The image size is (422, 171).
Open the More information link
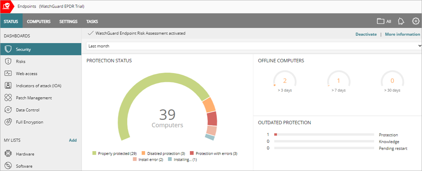(402, 34)
